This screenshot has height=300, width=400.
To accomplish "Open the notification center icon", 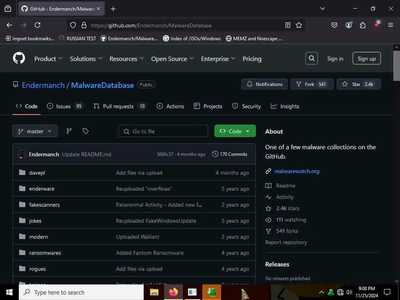I will click(387, 292).
